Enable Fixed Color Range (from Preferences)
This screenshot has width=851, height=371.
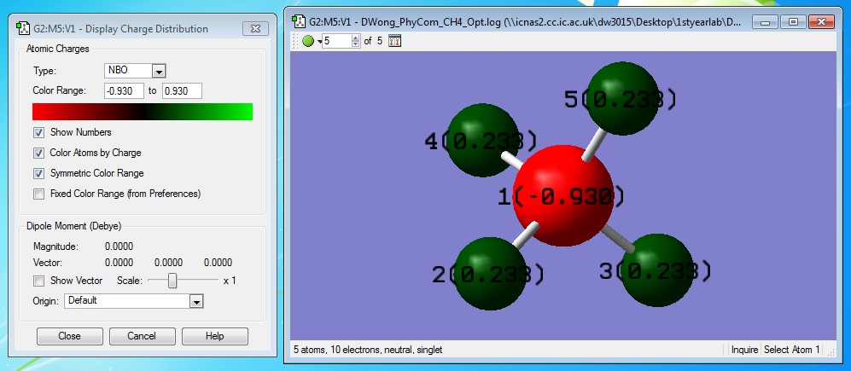[39, 194]
